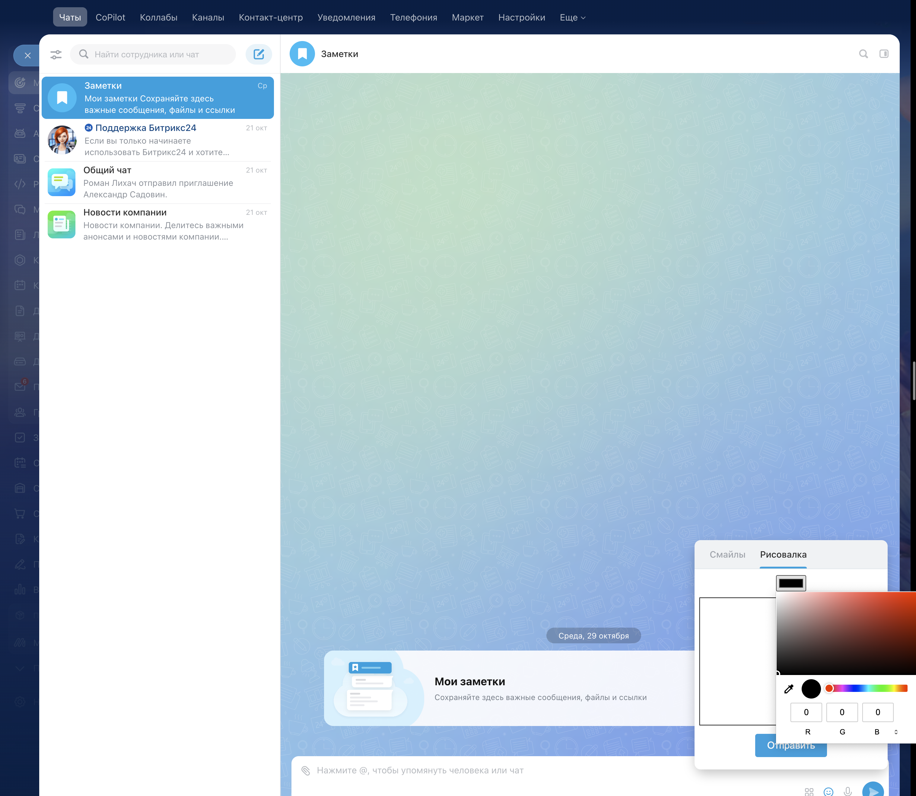
Task: Click the black color swatch above canvas
Action: click(791, 583)
